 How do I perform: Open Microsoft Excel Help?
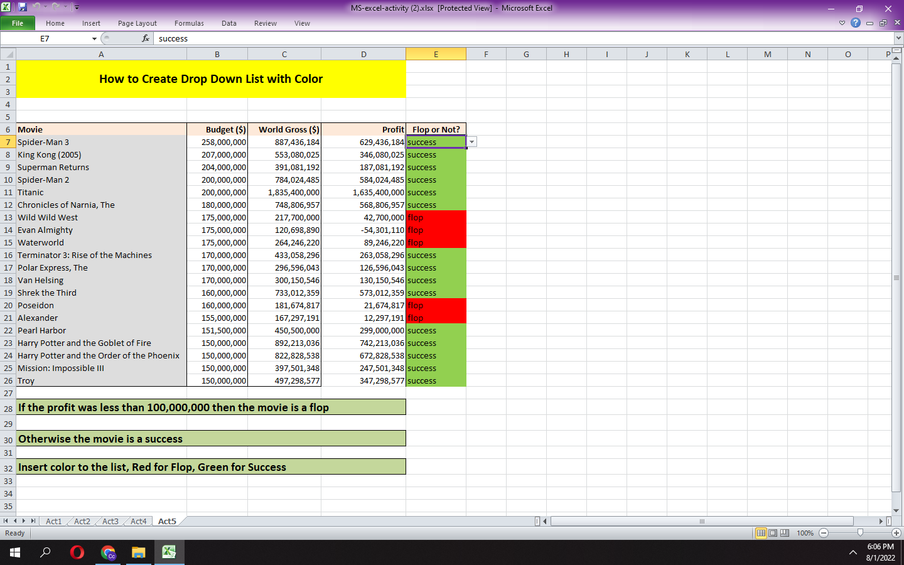coord(856,23)
